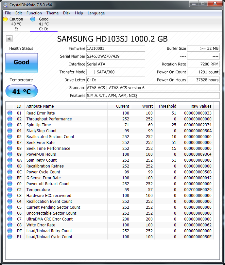Click status orb for Spin Retry Count
The width and height of the screenshot is (225, 265).
(x=10, y=160)
